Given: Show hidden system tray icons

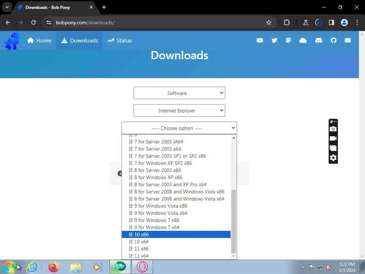Looking at the screenshot, I should [x=303, y=267].
